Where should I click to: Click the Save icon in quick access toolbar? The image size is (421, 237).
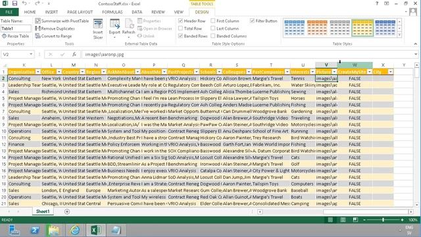pos(14,3)
